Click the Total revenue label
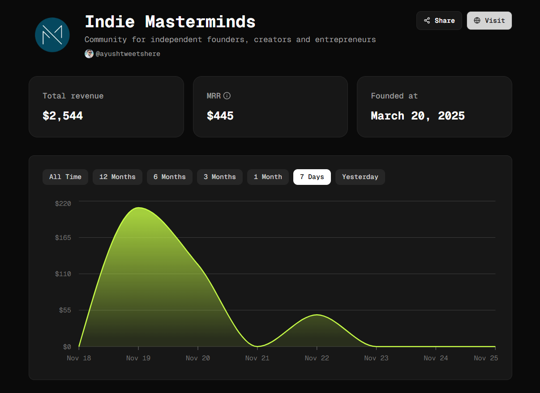The image size is (540, 393). 73,96
